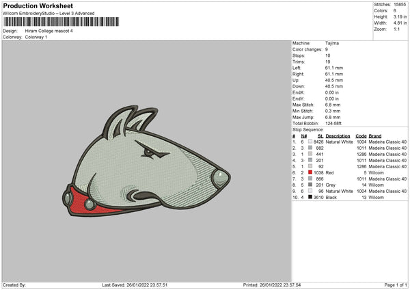Click the 'Brand' column header

[x=375, y=136]
